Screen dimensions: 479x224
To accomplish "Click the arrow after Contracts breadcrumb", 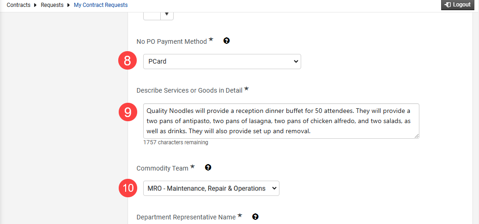I will (x=36, y=5).
